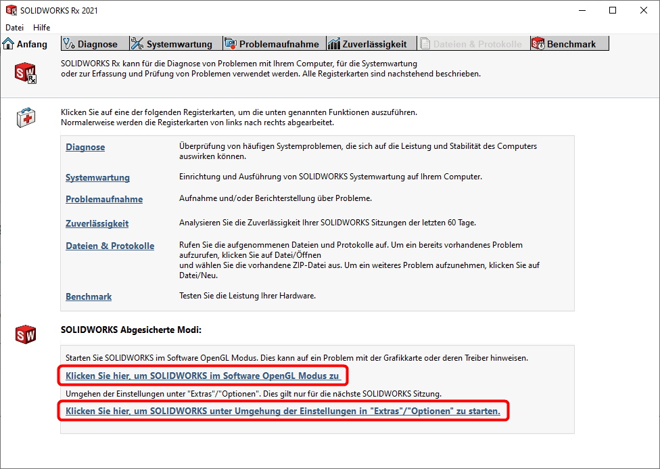Follow the Benchmark link in the list
Viewport: 660px width, 469px height.
89,296
